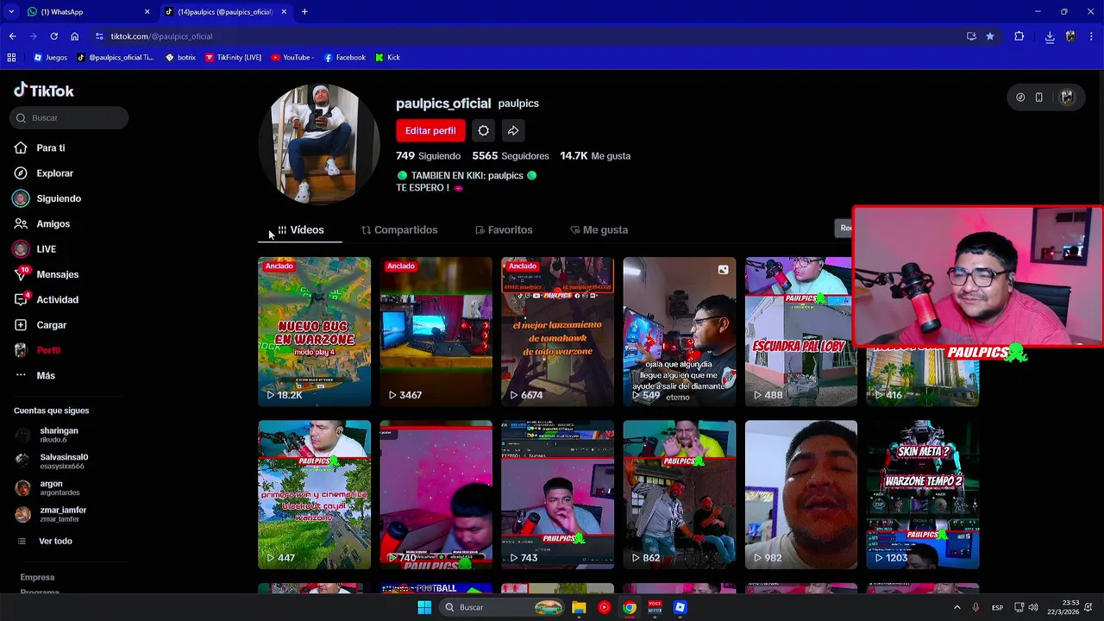The height and width of the screenshot is (621, 1104).
Task: Open the video with 982 views
Action: pos(801,494)
